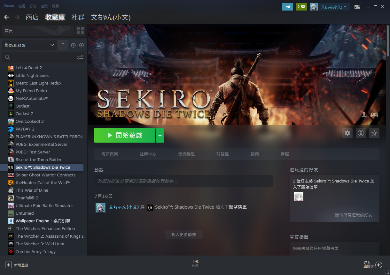Switch to the 商店 tab
The image size is (390, 275).
click(x=32, y=17)
